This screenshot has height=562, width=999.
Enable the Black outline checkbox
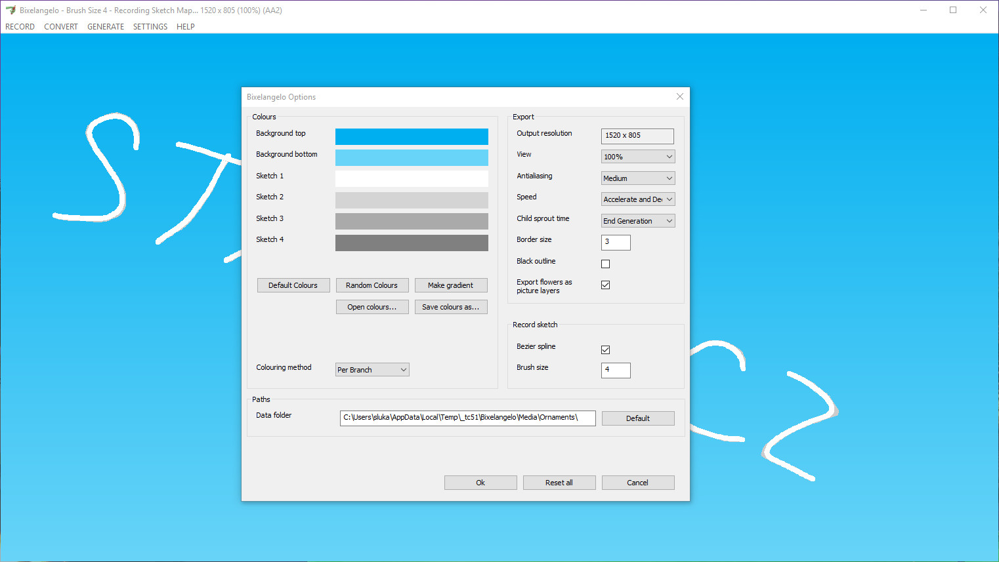pos(606,264)
